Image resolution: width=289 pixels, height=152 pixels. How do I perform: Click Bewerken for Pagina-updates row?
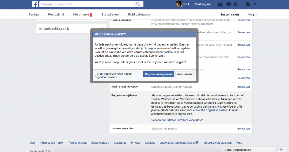[x=244, y=20]
